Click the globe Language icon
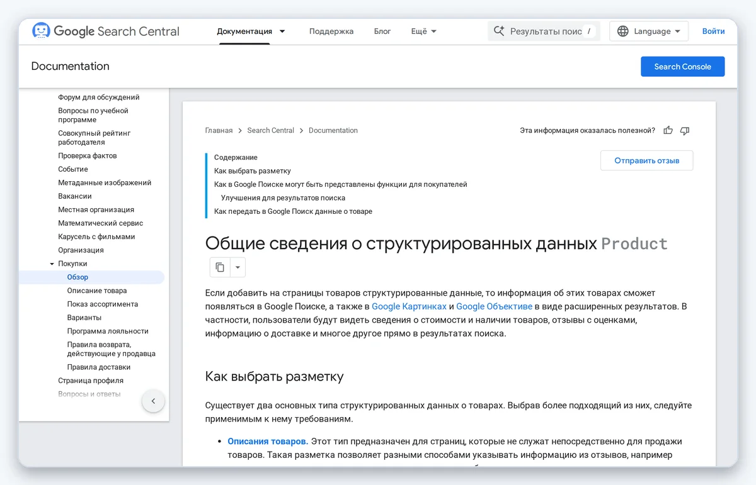Image resolution: width=756 pixels, height=485 pixels. [x=623, y=31]
